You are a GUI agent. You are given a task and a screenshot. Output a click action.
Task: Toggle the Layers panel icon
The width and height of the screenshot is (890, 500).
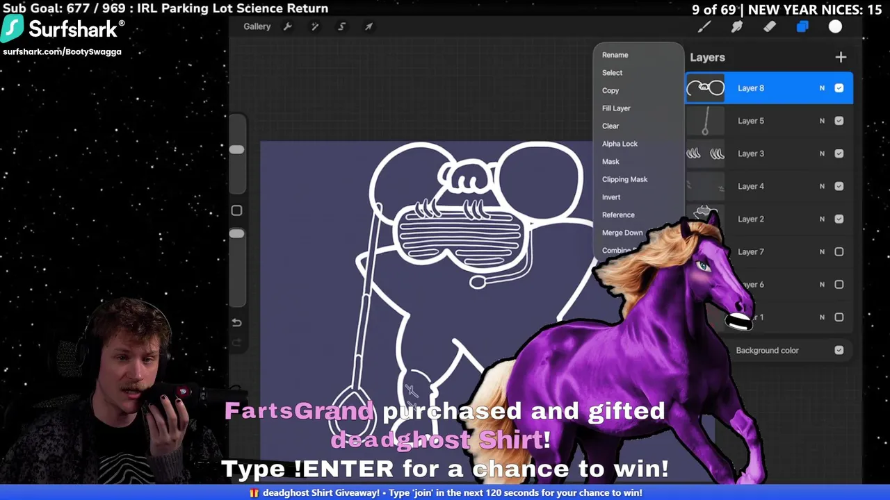click(802, 26)
